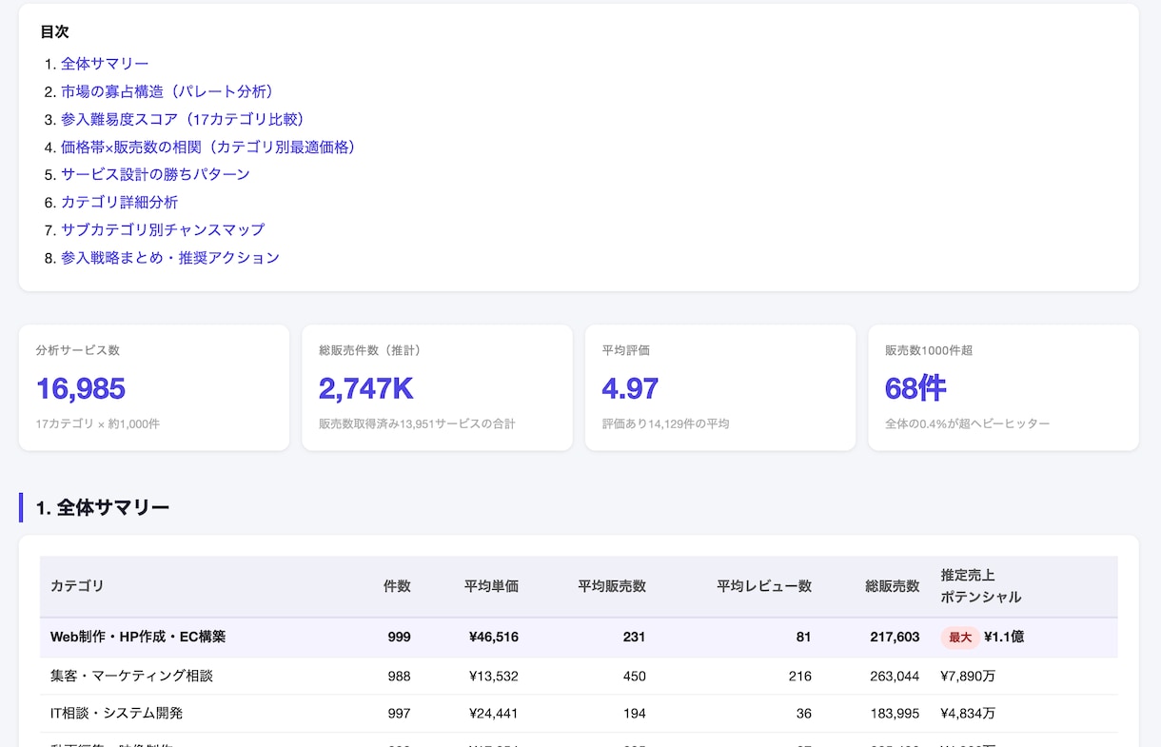Click the 263,044 total sales cell
The image size is (1161, 747).
[x=895, y=677]
